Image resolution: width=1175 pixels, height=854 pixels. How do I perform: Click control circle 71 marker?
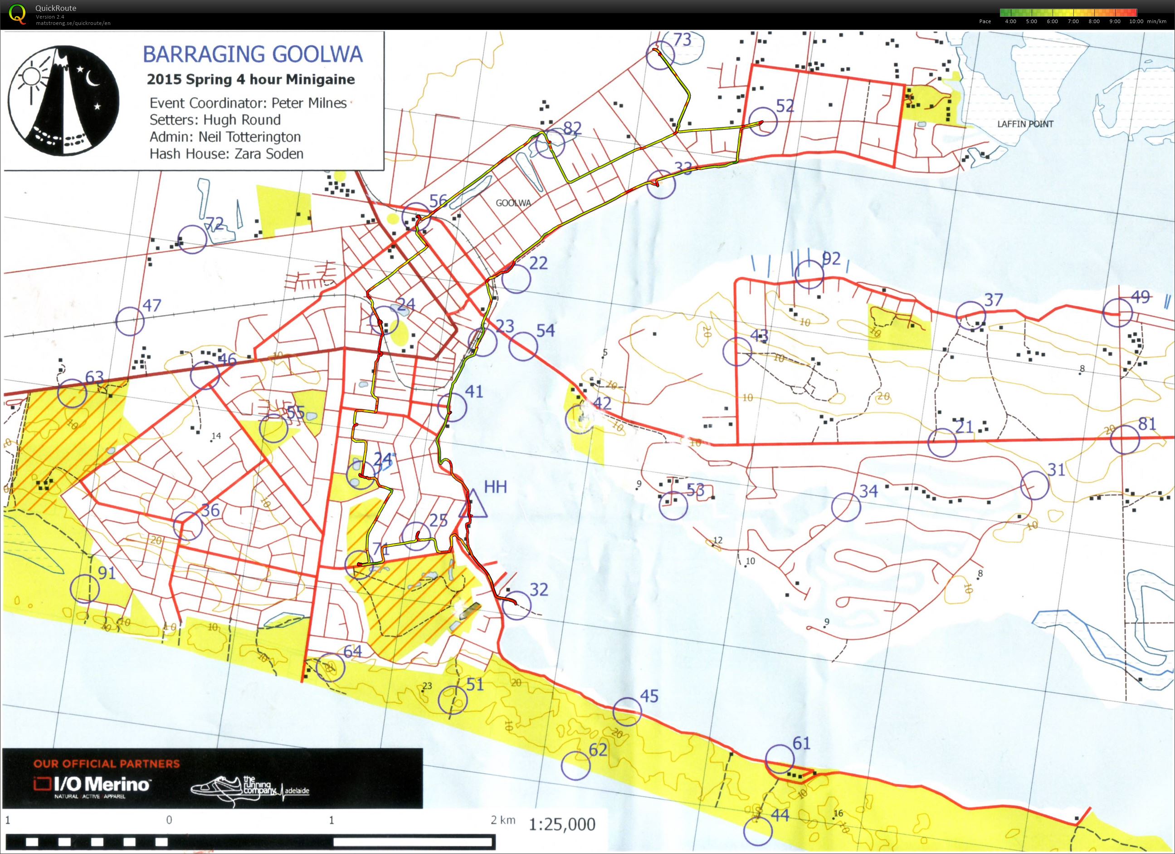point(360,564)
